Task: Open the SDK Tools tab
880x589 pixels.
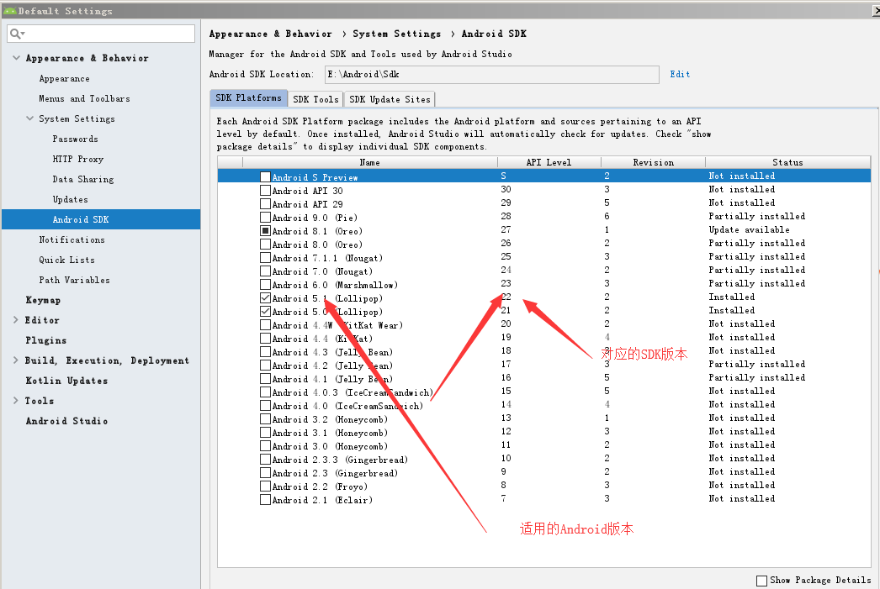Action: pos(316,99)
